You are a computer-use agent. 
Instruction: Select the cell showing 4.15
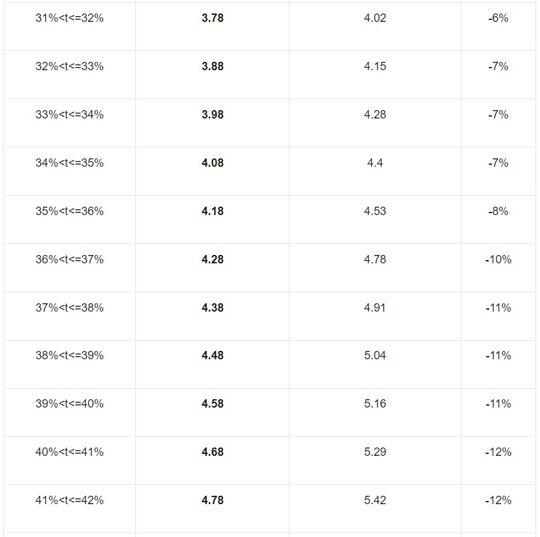375,66
